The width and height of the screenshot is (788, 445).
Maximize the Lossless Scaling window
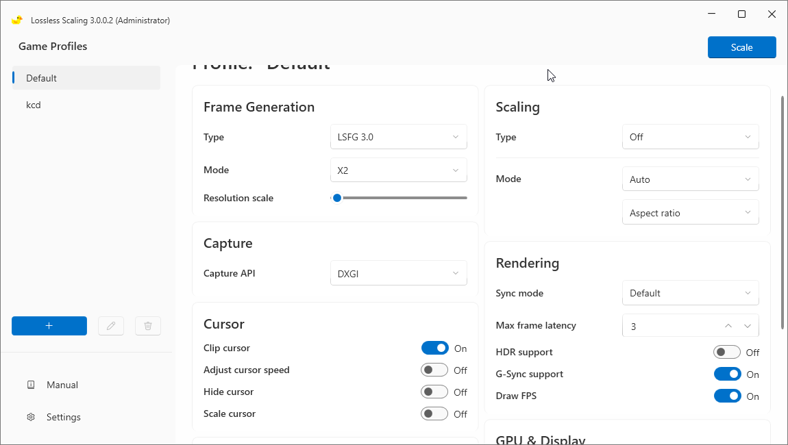(742, 14)
